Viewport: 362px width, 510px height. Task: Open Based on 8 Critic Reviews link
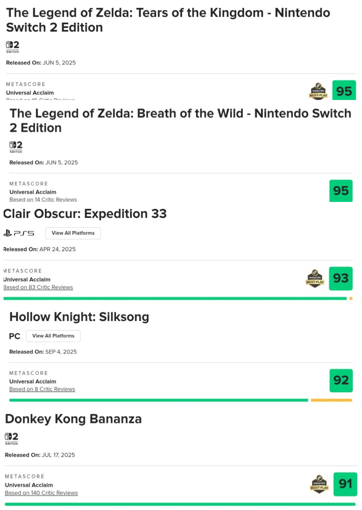pos(42,389)
